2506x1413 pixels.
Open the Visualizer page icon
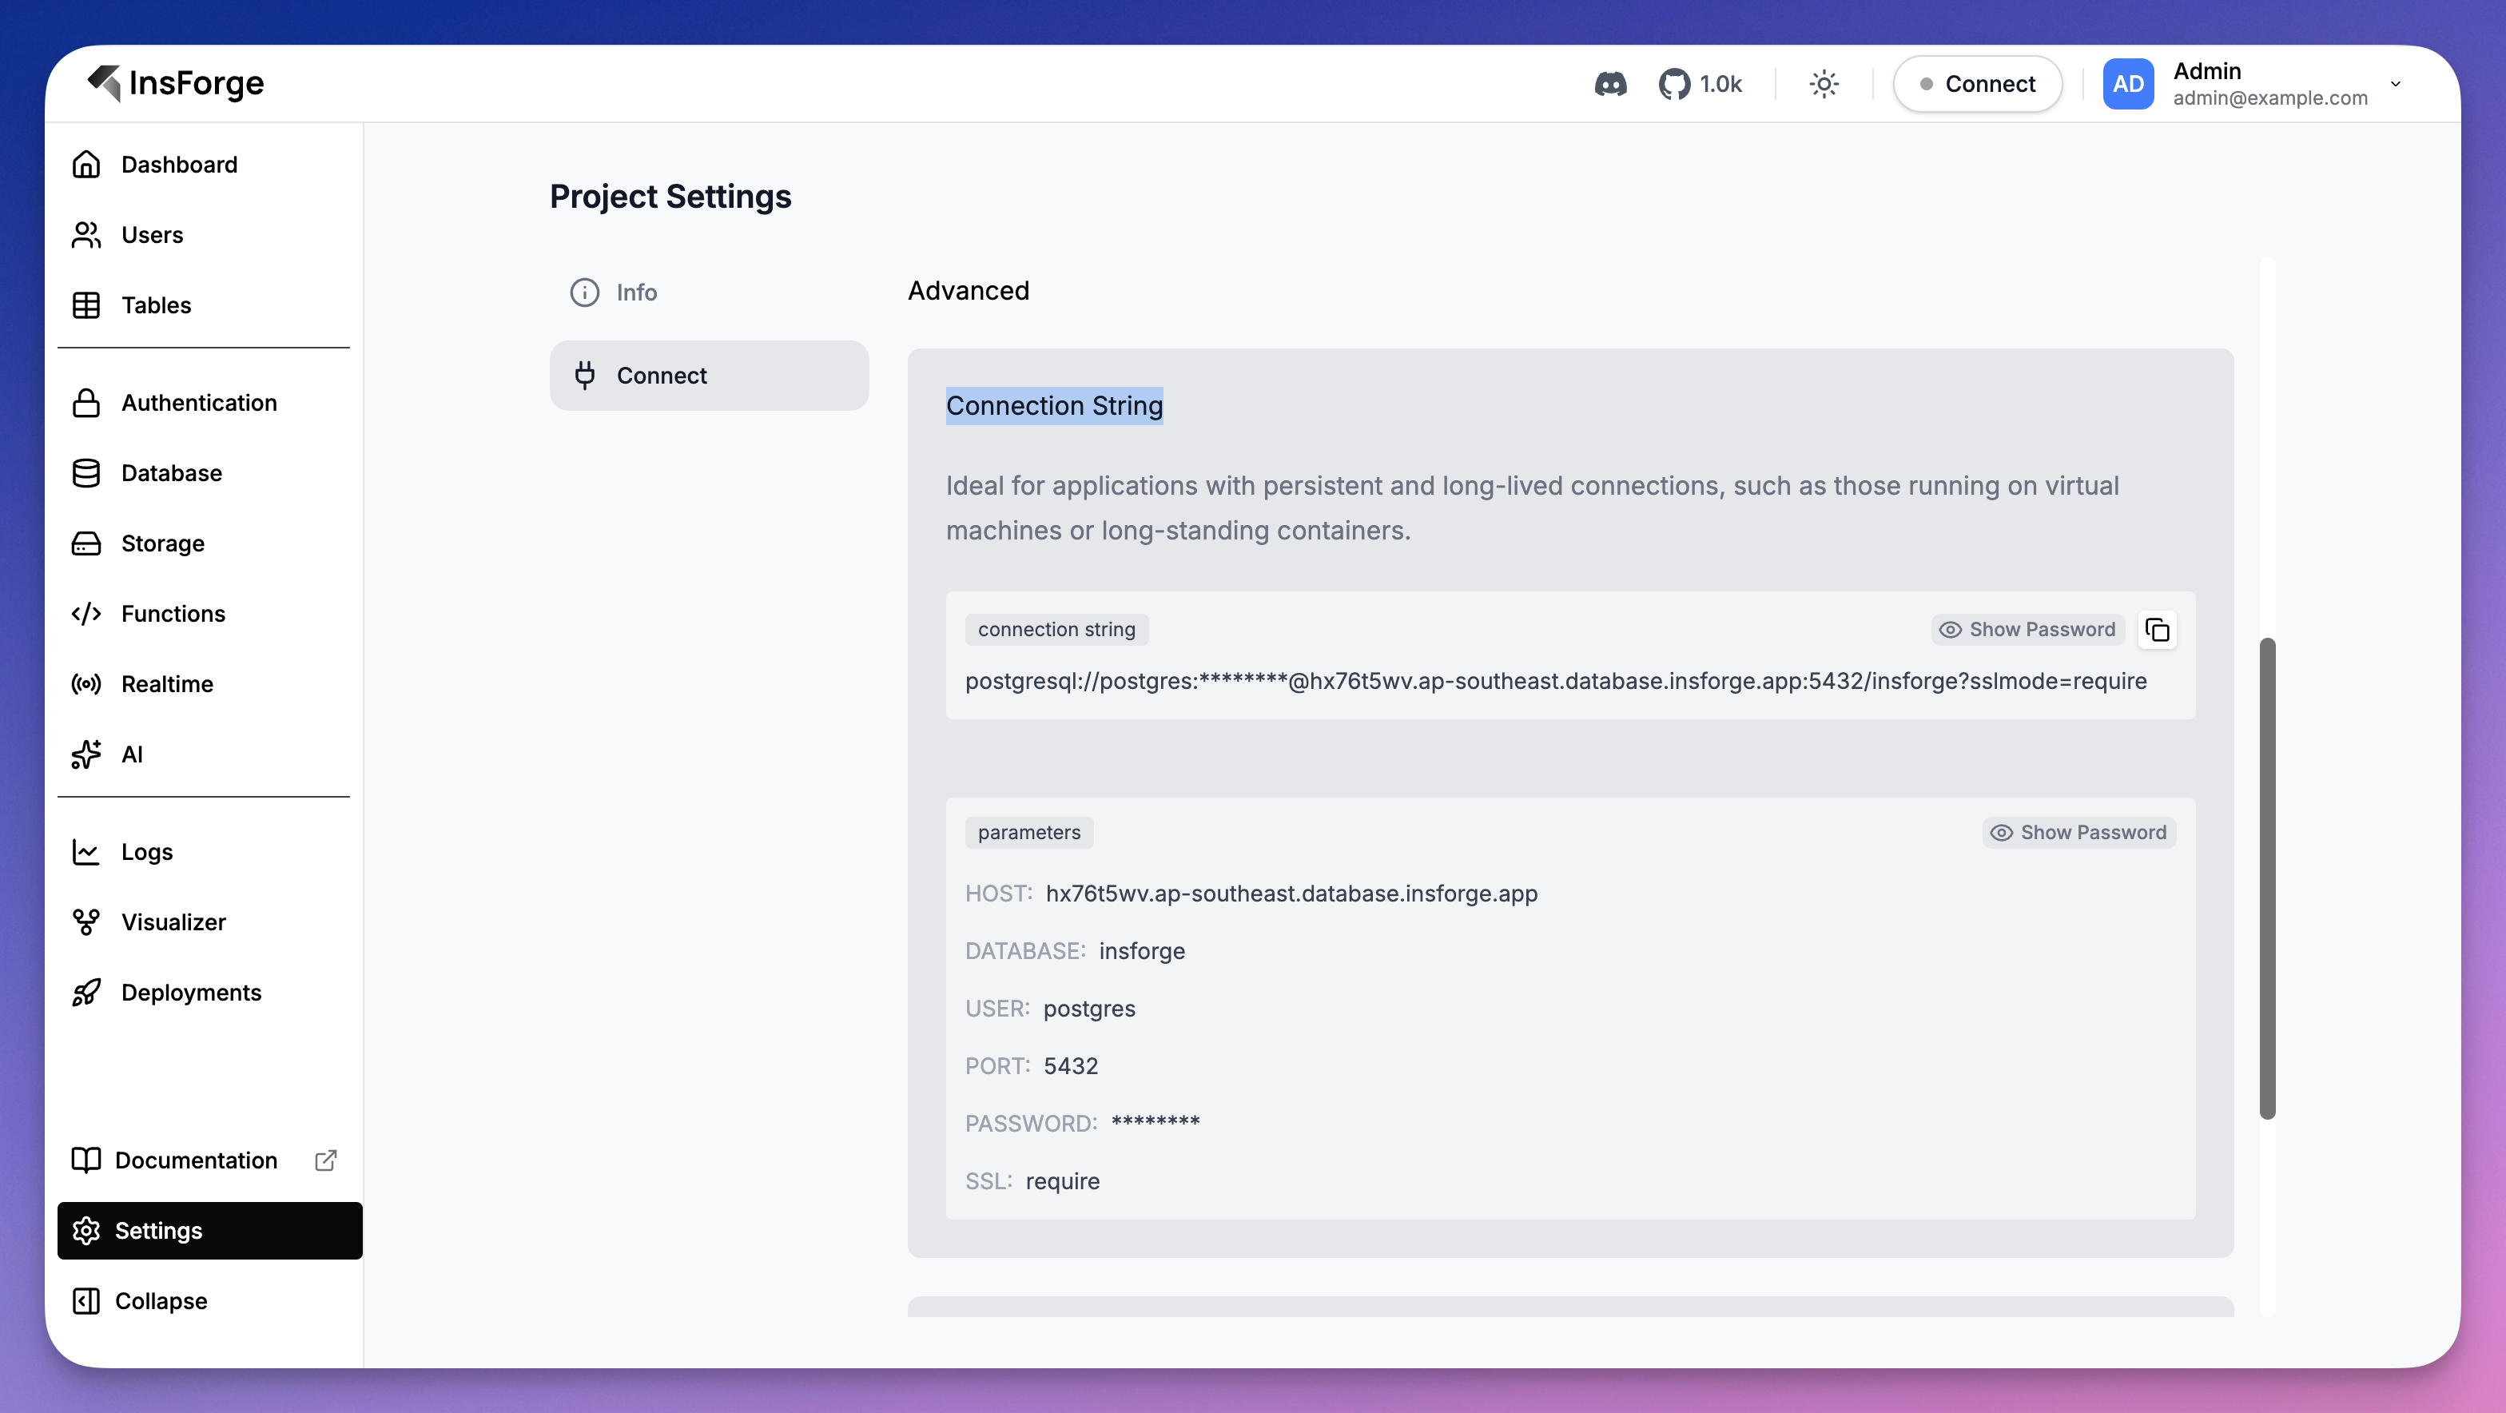pos(86,921)
